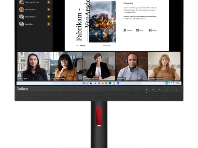This screenshot has width=198, height=148.
Task: Click the raised hand icon beside Charlotte de Crum
Action: [49, 2]
